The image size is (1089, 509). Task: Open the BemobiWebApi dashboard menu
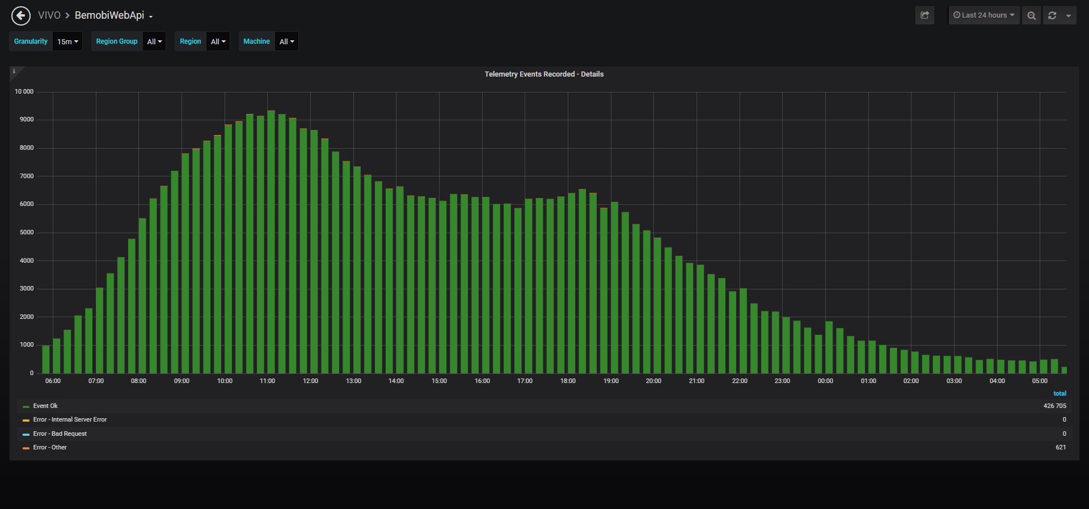(x=113, y=15)
